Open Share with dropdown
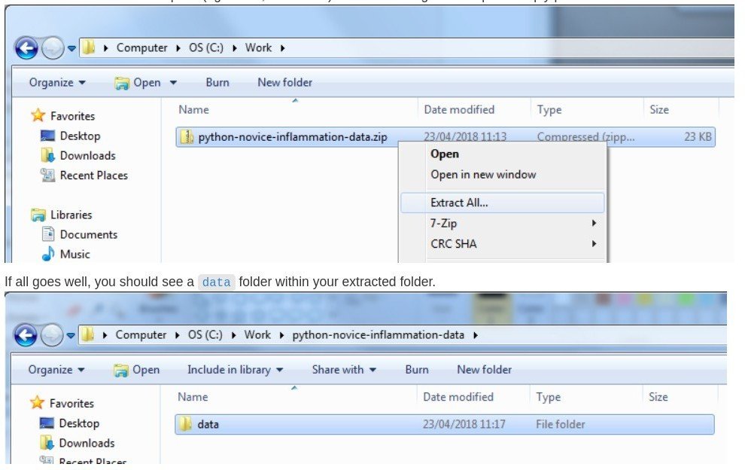745x470 pixels. (x=343, y=370)
